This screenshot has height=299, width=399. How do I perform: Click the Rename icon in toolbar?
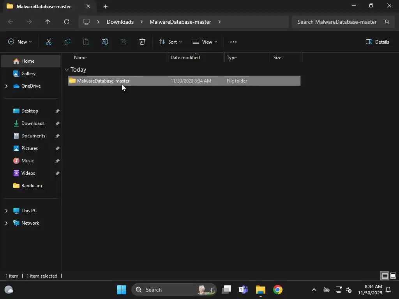(x=105, y=42)
